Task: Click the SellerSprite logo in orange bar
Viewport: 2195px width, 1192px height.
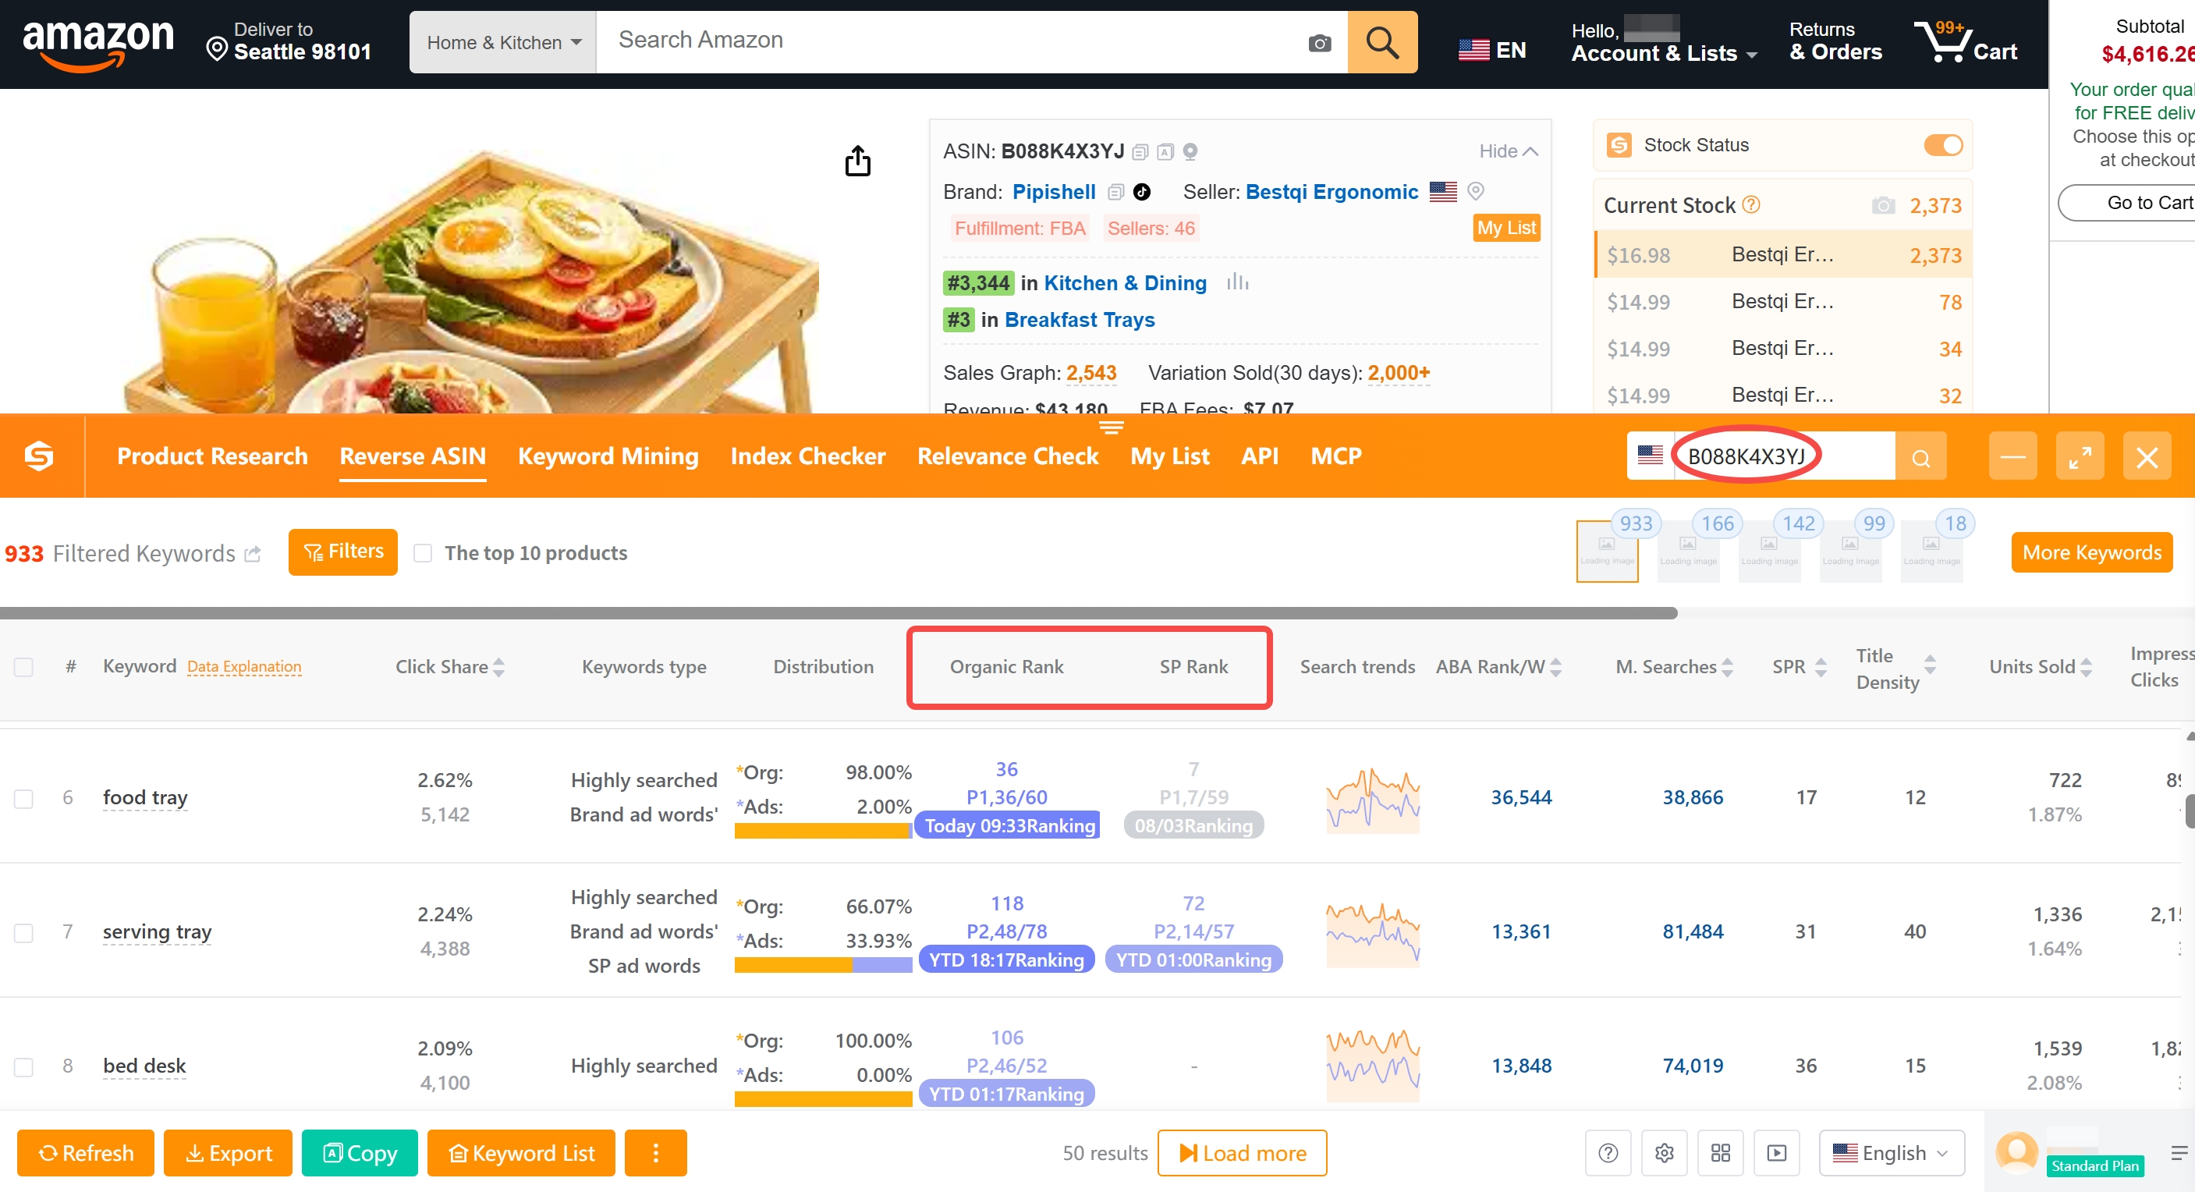Action: point(39,456)
